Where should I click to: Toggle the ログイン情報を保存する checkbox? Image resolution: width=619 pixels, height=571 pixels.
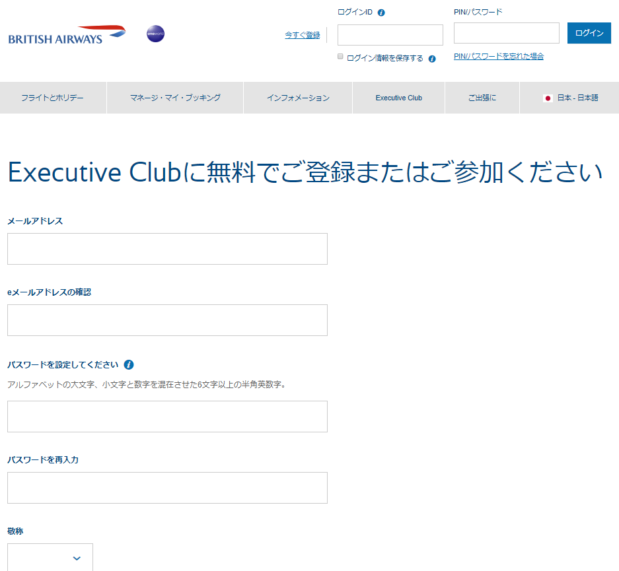(341, 57)
